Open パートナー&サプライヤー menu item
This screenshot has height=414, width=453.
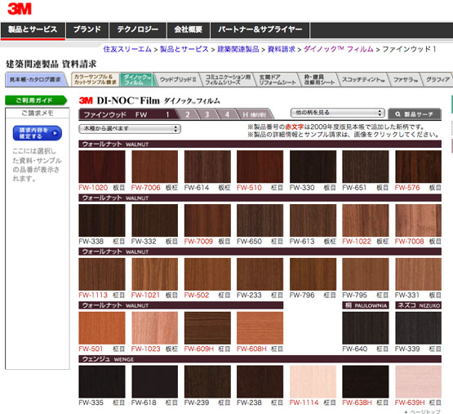point(260,29)
